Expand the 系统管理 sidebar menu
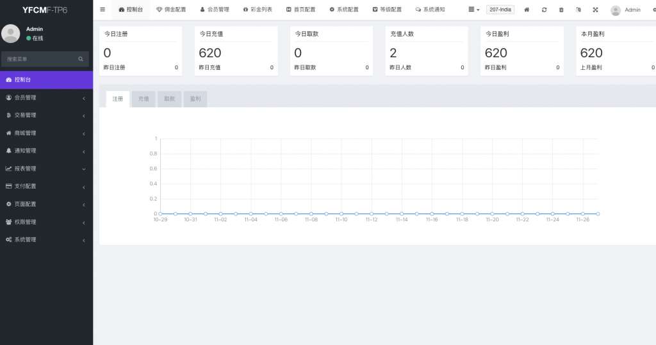 click(46, 240)
